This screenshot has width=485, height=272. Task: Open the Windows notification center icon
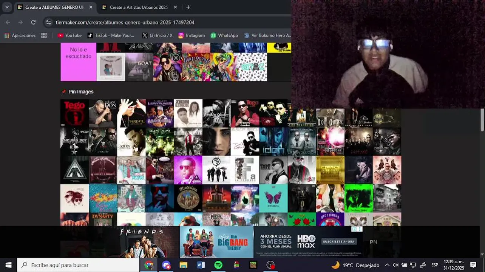point(473,265)
